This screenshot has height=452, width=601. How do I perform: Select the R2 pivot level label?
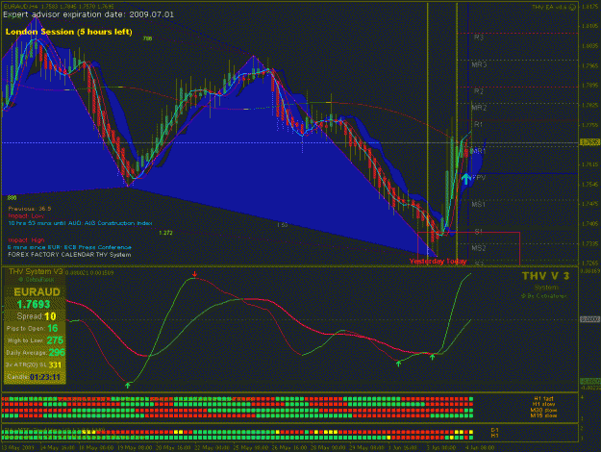click(479, 91)
